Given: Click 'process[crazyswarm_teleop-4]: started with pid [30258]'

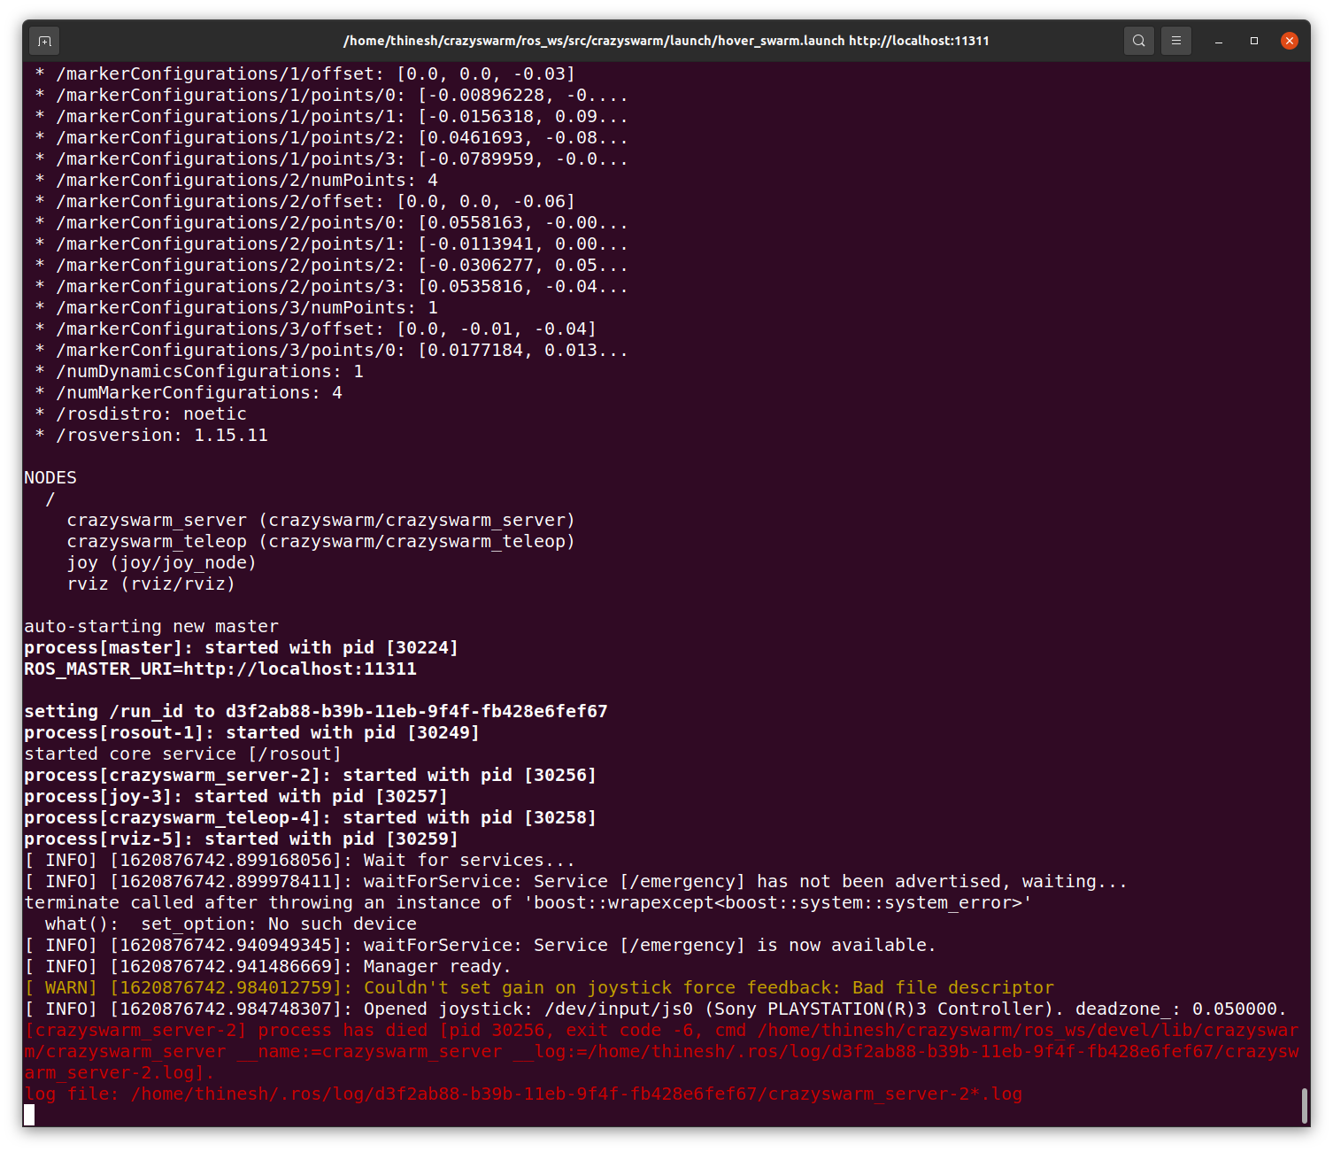Looking at the screenshot, I should coord(311,818).
